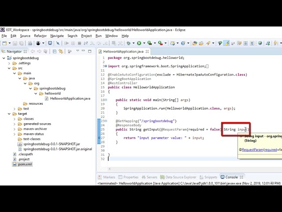This screenshot has width=282, height=212.
Task: Expand the folded import block
Action: pos(106,66)
